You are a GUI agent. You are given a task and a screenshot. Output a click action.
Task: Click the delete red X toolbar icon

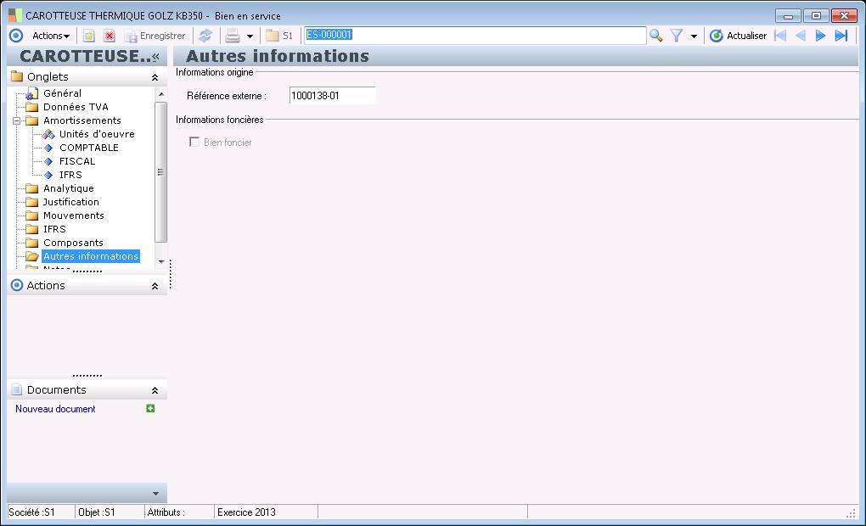coord(110,36)
